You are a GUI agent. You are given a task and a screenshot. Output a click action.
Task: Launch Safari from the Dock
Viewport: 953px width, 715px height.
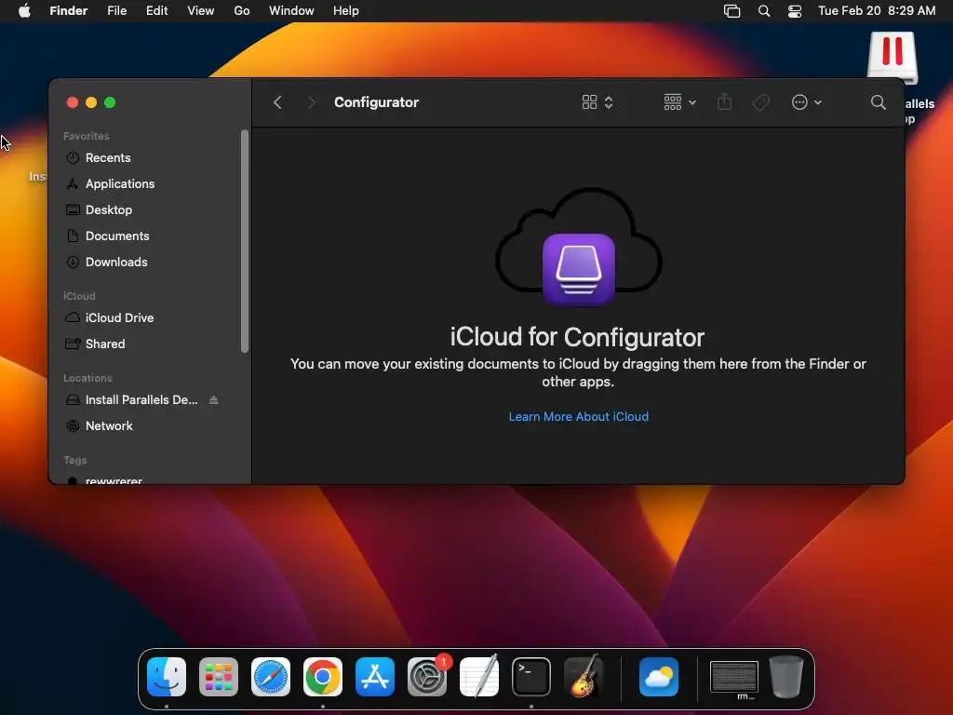pyautogui.click(x=271, y=676)
